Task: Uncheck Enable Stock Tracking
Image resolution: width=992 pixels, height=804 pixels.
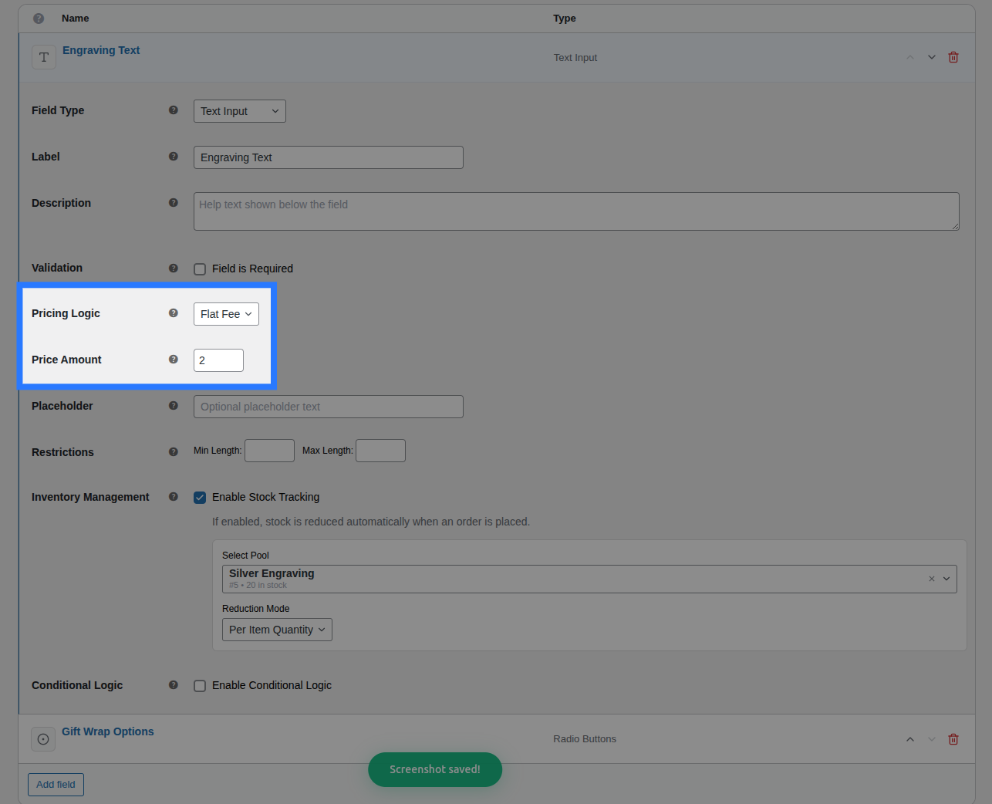Action: [x=200, y=498]
